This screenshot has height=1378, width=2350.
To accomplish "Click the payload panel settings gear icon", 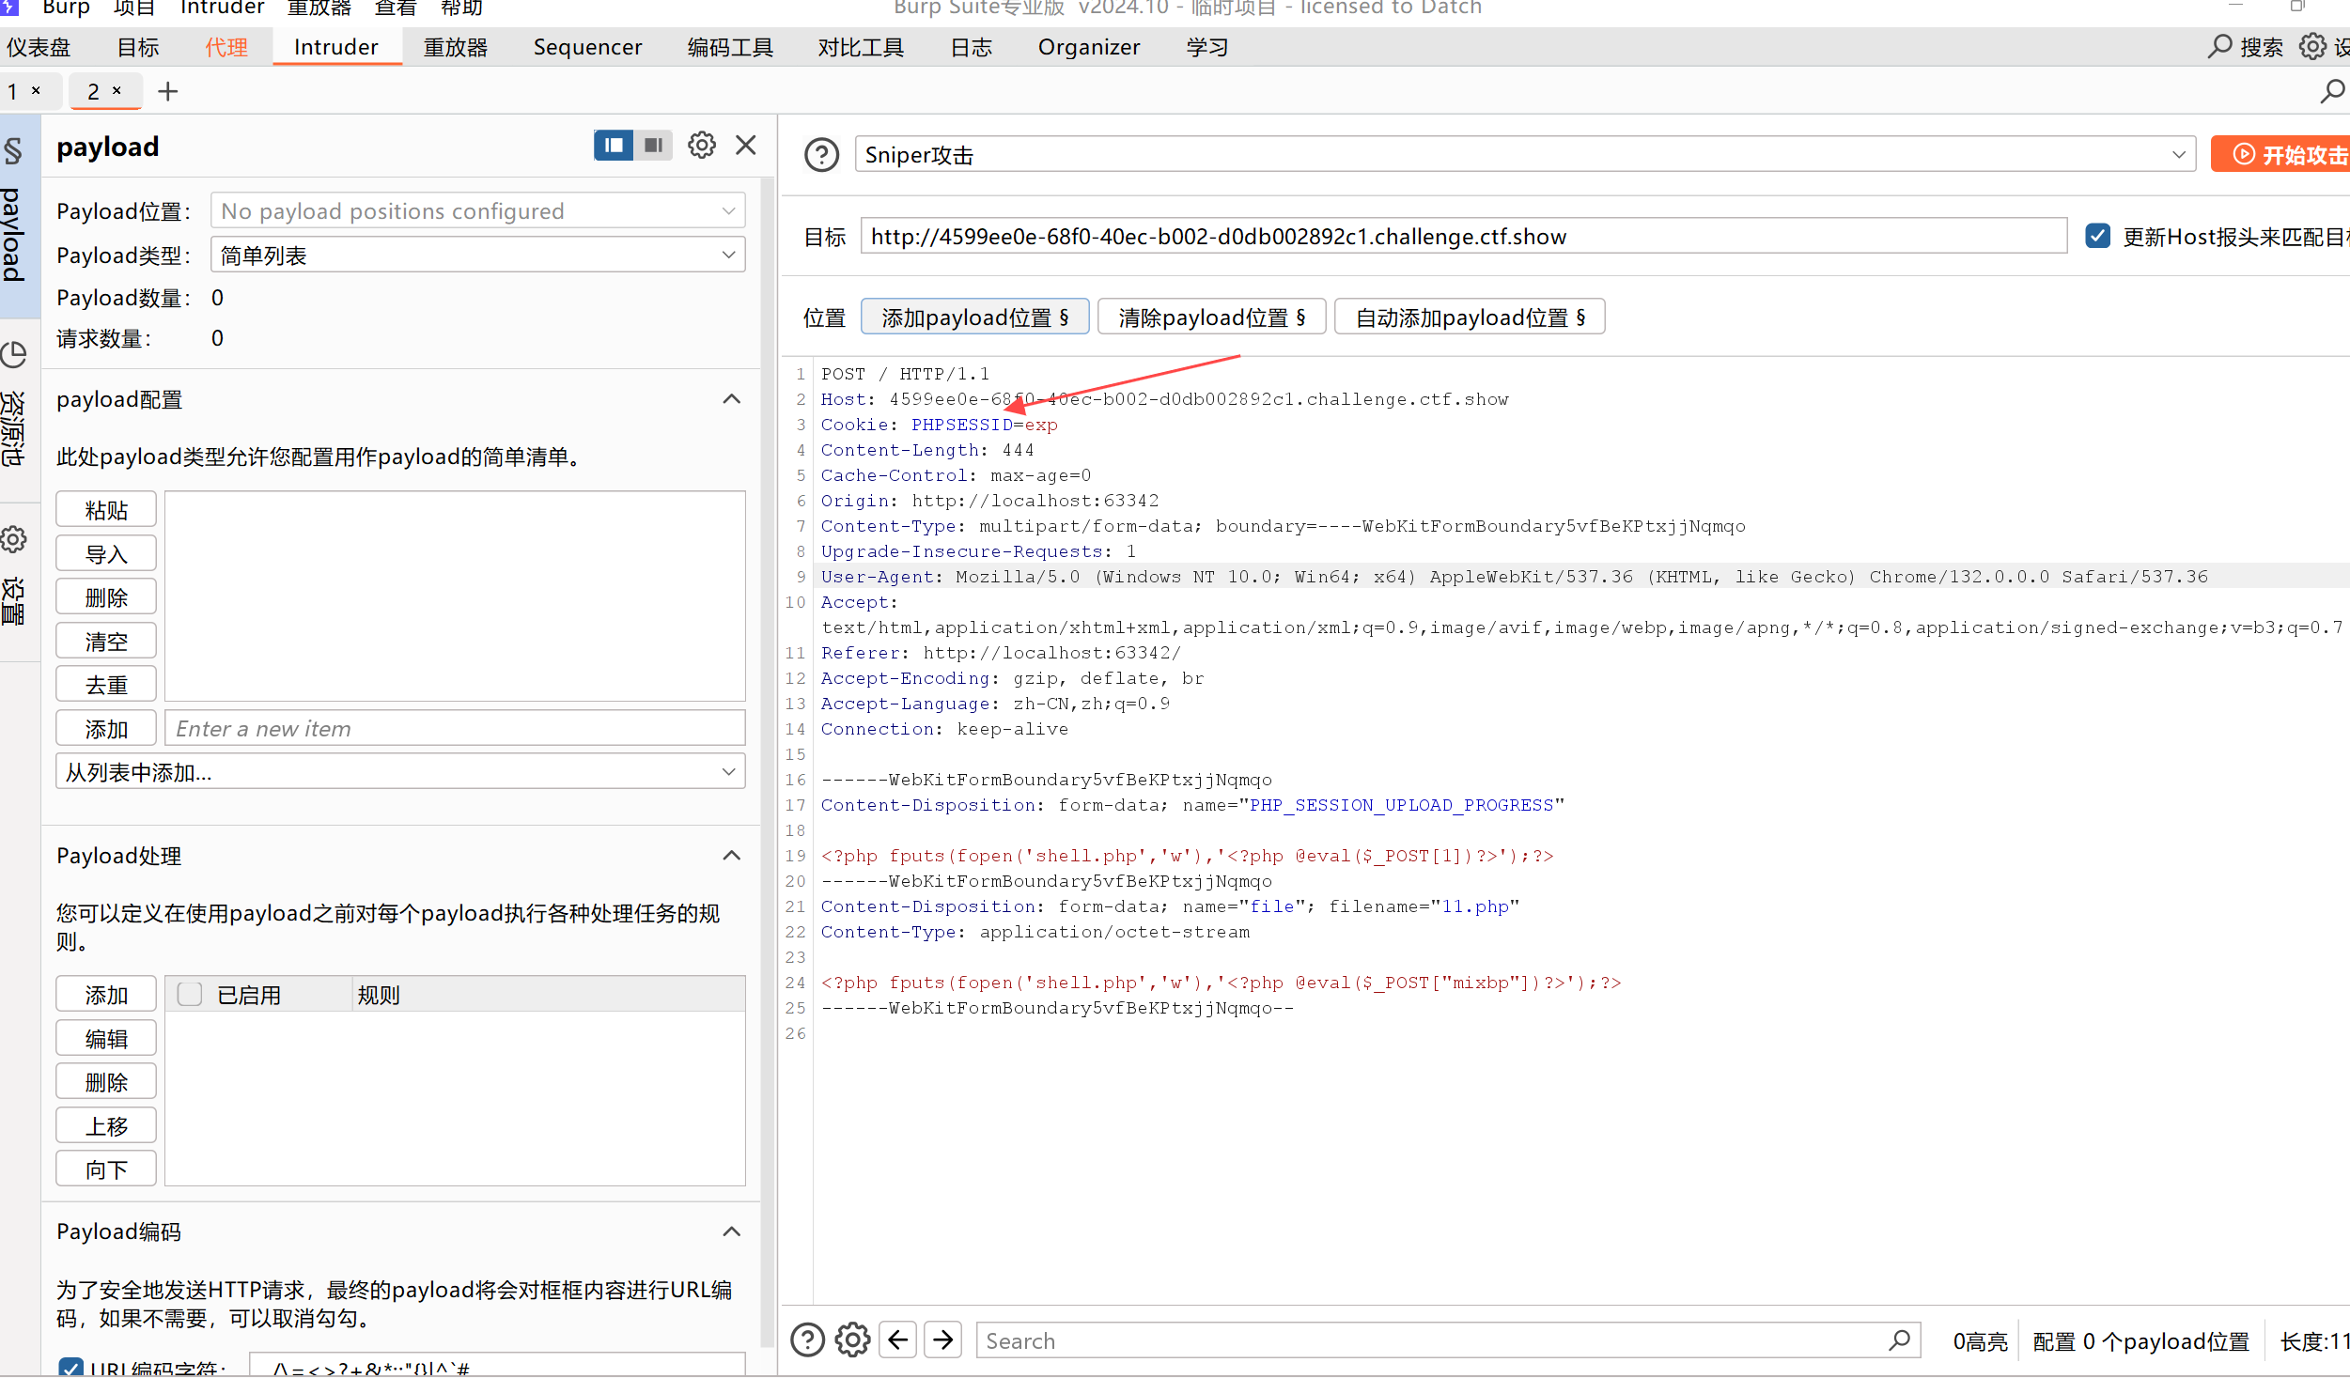I will coord(701,146).
